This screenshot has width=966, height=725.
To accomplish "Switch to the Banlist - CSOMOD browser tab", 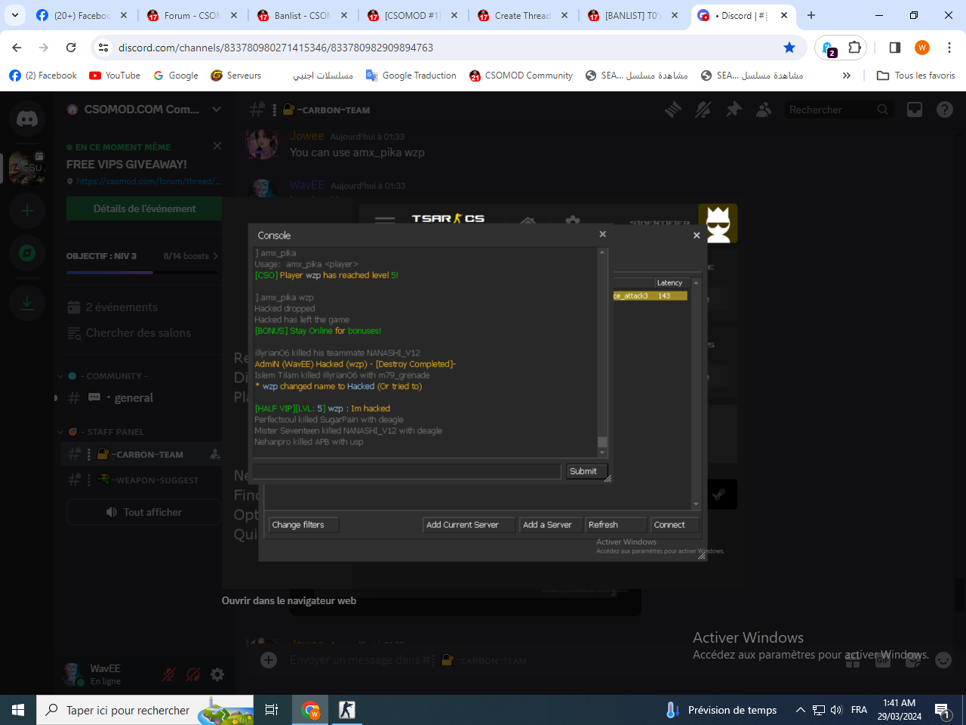I will coord(301,15).
